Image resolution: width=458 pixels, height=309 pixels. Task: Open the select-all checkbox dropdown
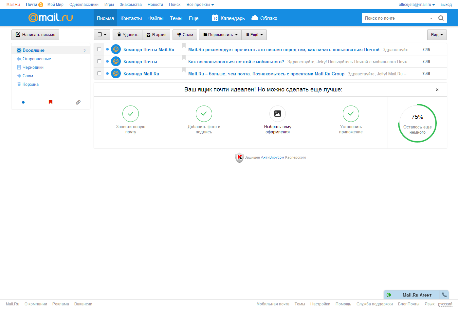tap(102, 35)
